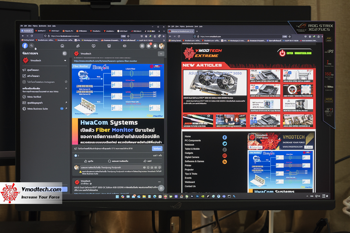Open the Getting Started bookmark in Facebook window

pos(28,40)
